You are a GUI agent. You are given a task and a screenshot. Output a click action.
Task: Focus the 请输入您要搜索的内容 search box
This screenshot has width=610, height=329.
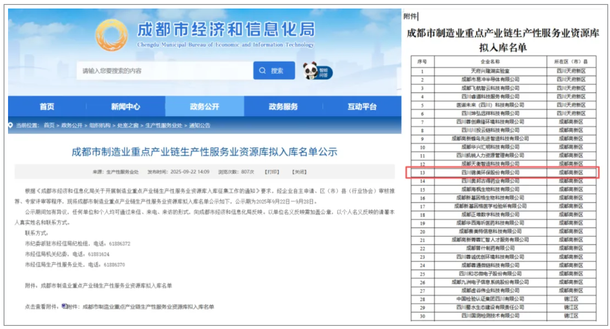coord(164,71)
